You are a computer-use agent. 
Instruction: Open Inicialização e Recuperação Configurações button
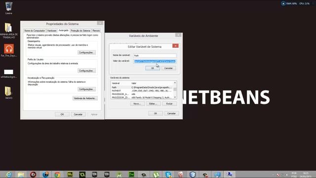[x=87, y=89]
